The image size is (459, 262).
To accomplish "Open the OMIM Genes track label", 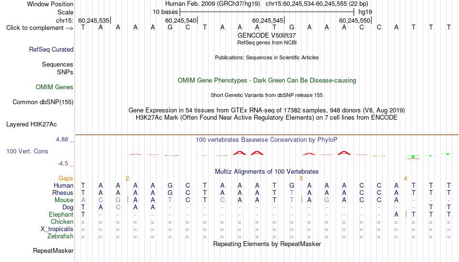I will click(x=55, y=87).
